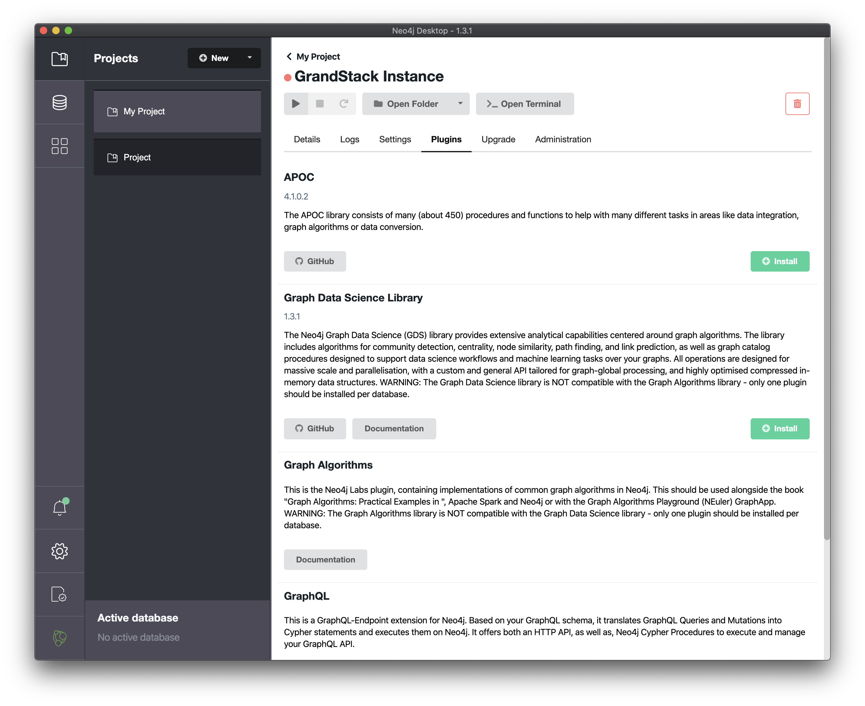Open the Databases (DBMS) sidebar icon

[59, 103]
